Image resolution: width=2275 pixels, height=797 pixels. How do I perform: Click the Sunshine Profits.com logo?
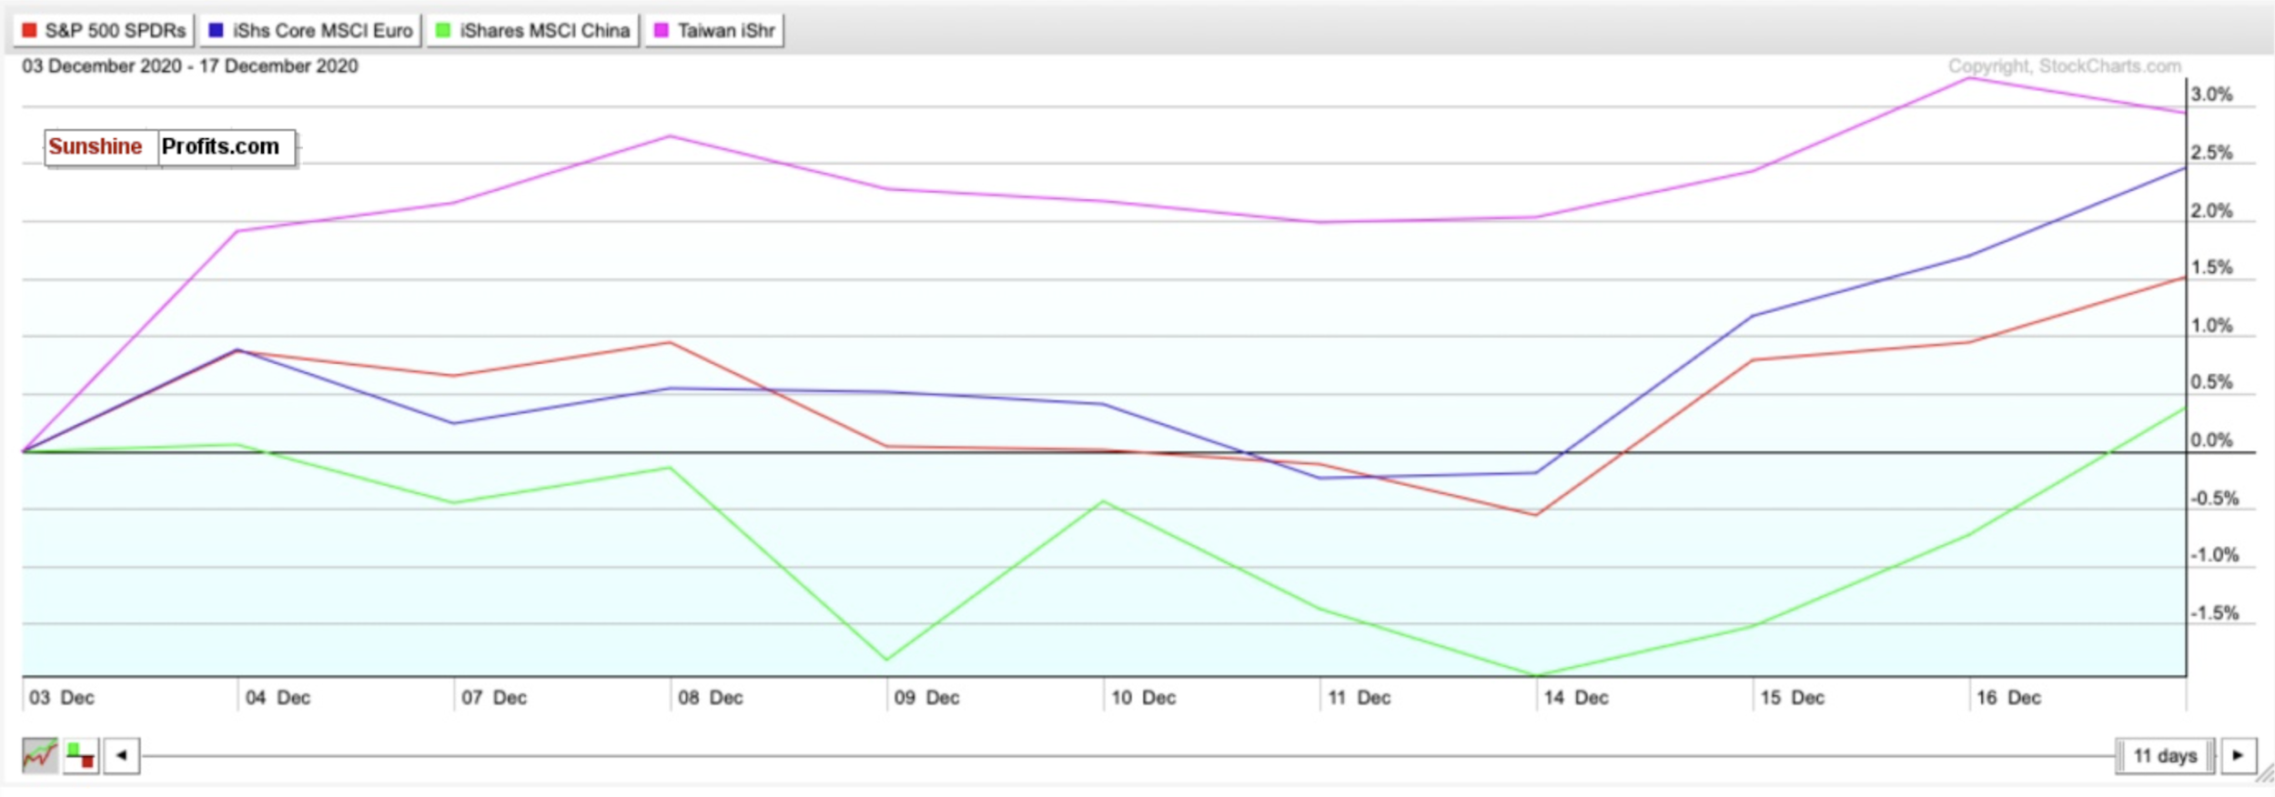(x=170, y=147)
